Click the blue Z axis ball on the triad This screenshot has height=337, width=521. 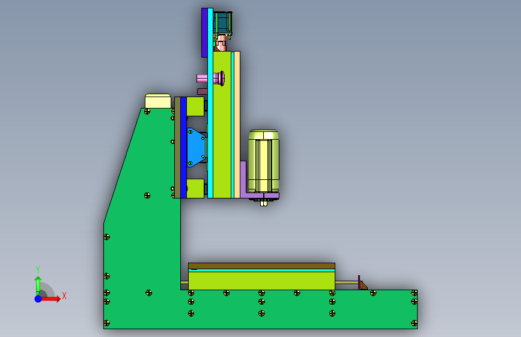[38, 299]
